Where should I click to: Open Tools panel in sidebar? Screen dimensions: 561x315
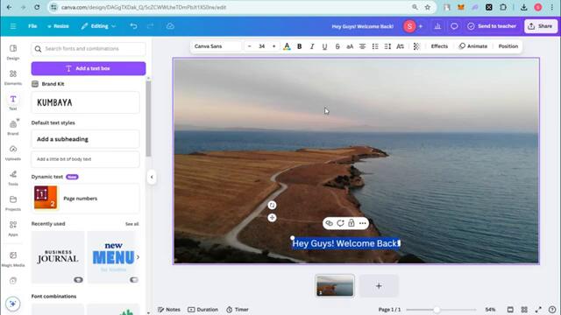[x=13, y=178]
